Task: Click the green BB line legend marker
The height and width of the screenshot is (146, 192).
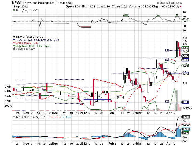Action: (x=14, y=46)
